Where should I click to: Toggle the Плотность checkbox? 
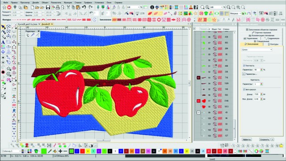(244, 65)
